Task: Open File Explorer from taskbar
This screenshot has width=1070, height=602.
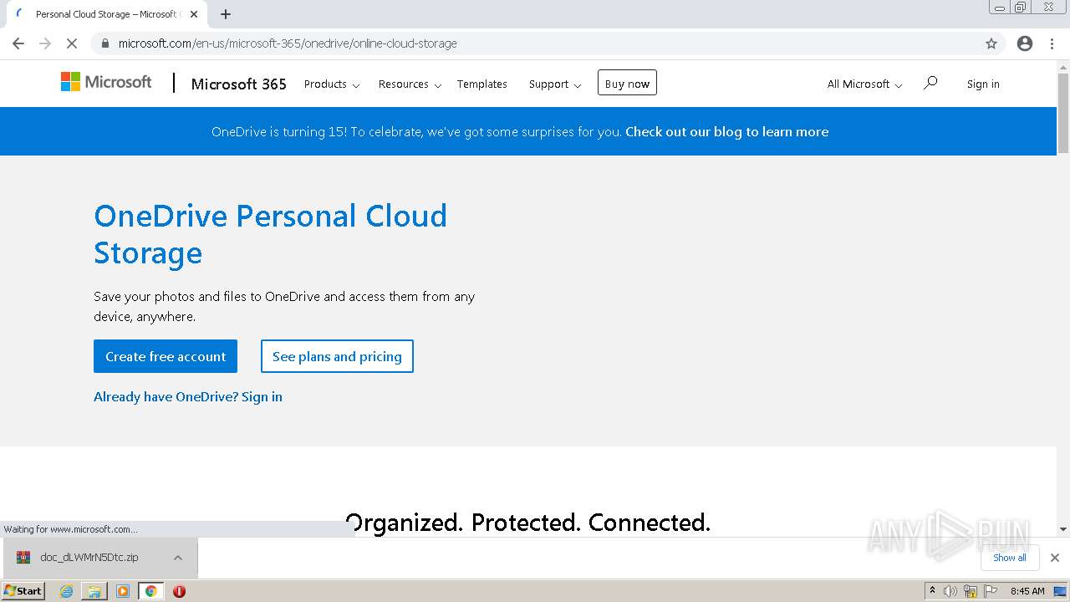Action: 94,591
